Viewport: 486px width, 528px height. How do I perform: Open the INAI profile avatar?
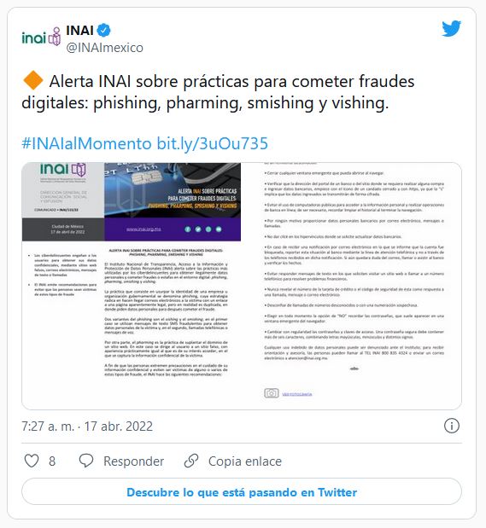(41, 37)
